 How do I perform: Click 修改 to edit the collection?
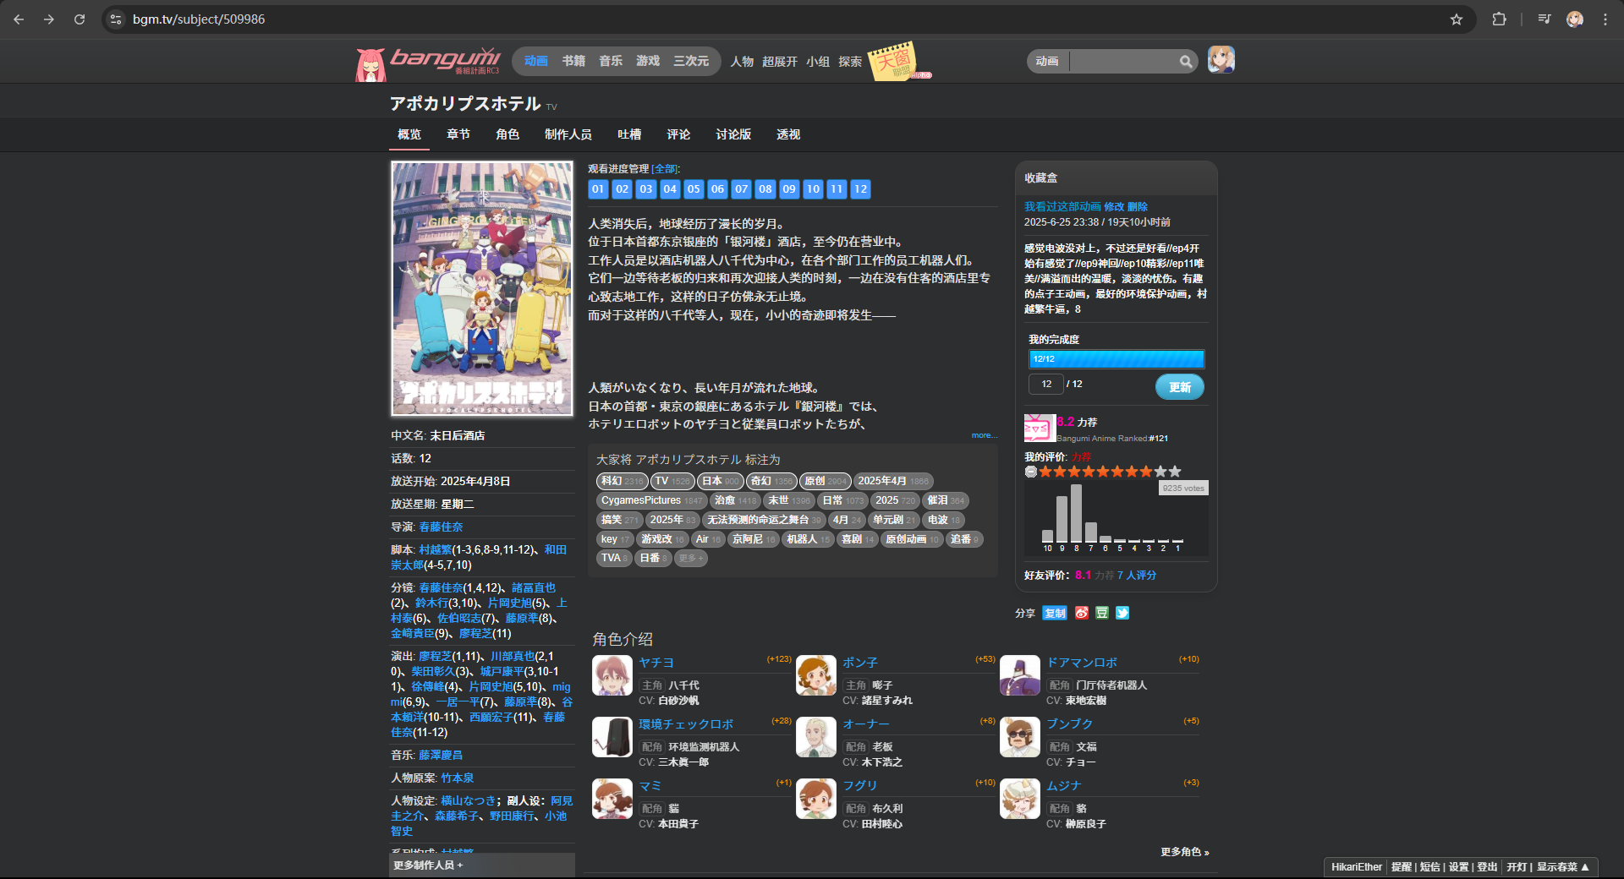point(1114,206)
